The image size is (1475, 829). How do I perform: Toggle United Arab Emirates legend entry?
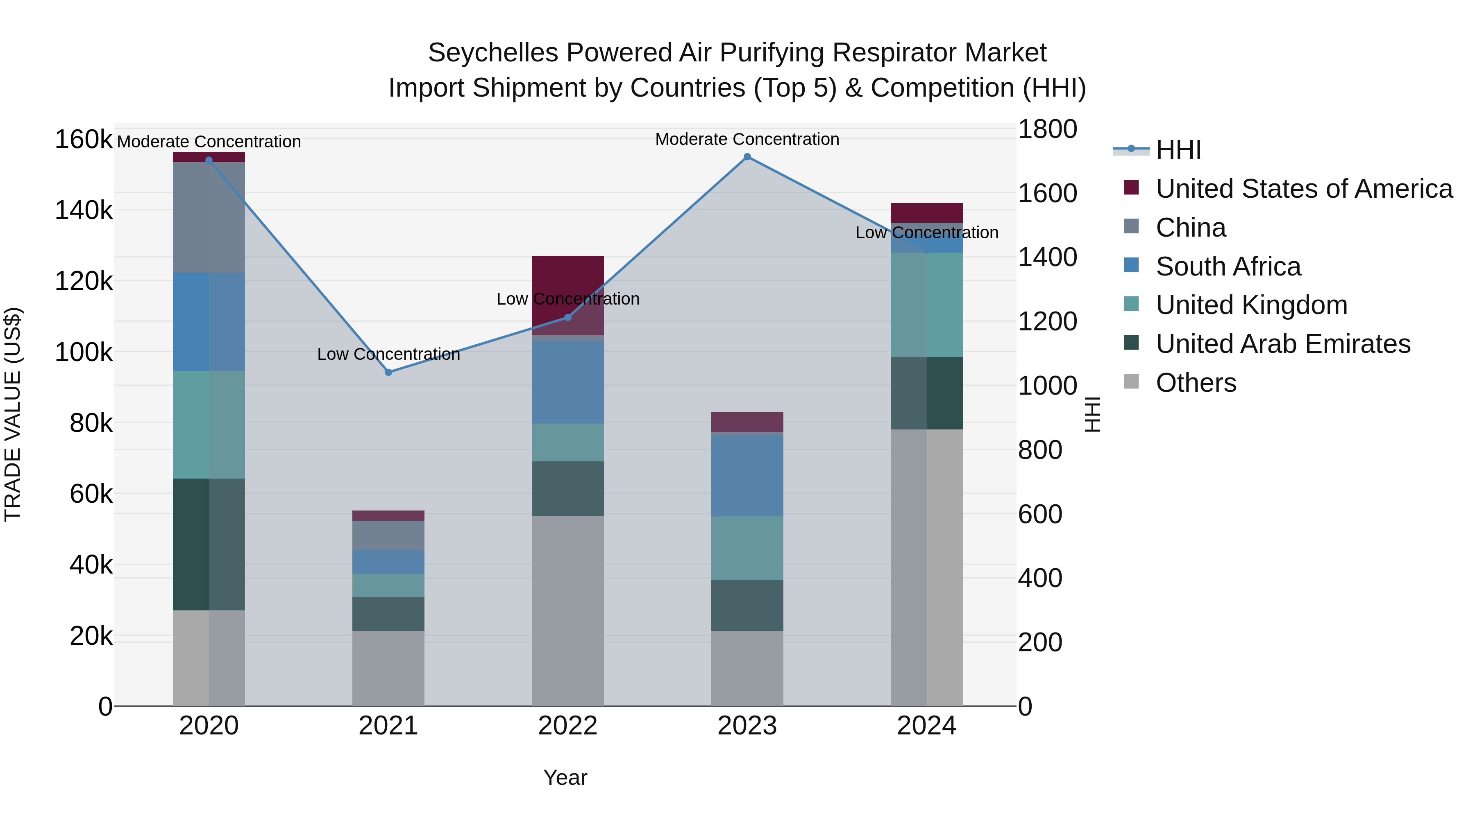(1266, 344)
